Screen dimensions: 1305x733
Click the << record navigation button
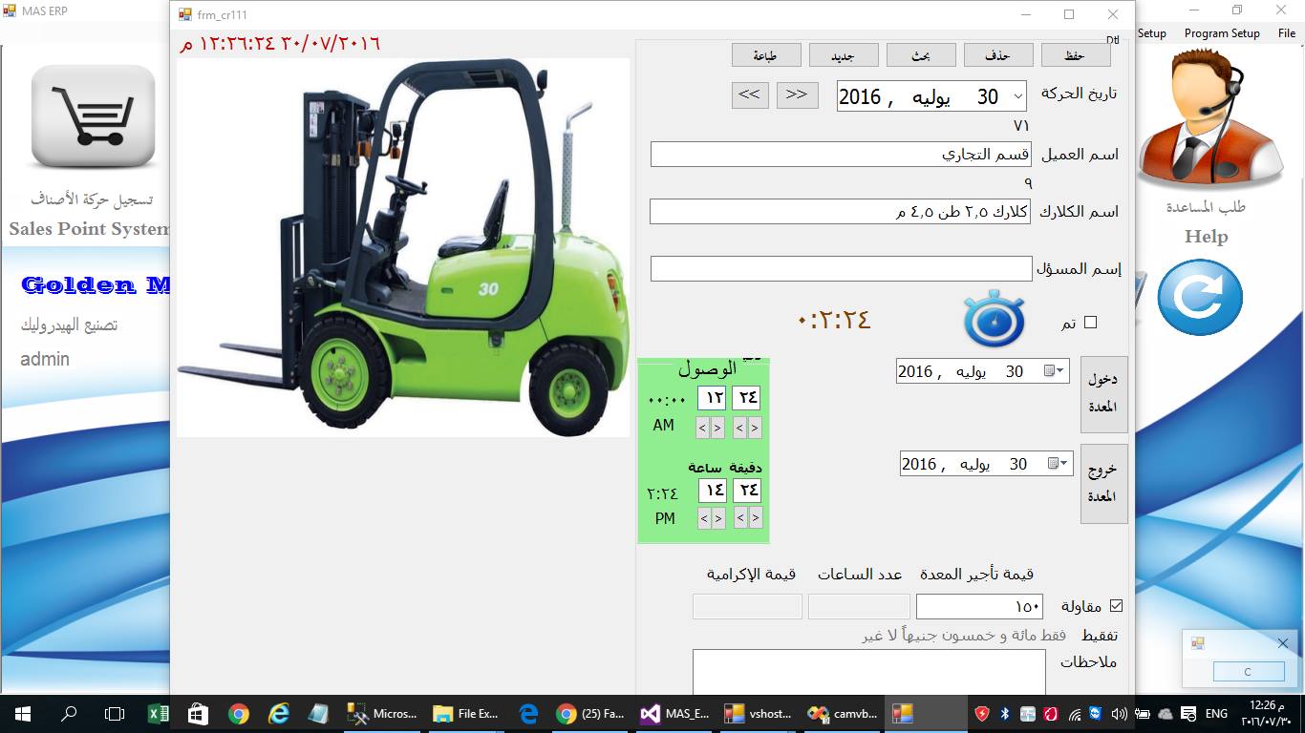click(750, 95)
